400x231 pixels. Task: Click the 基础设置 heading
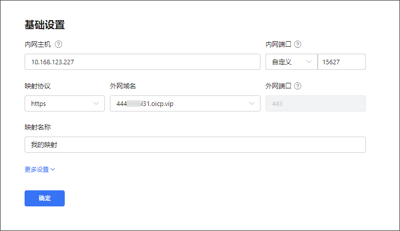(x=45, y=25)
